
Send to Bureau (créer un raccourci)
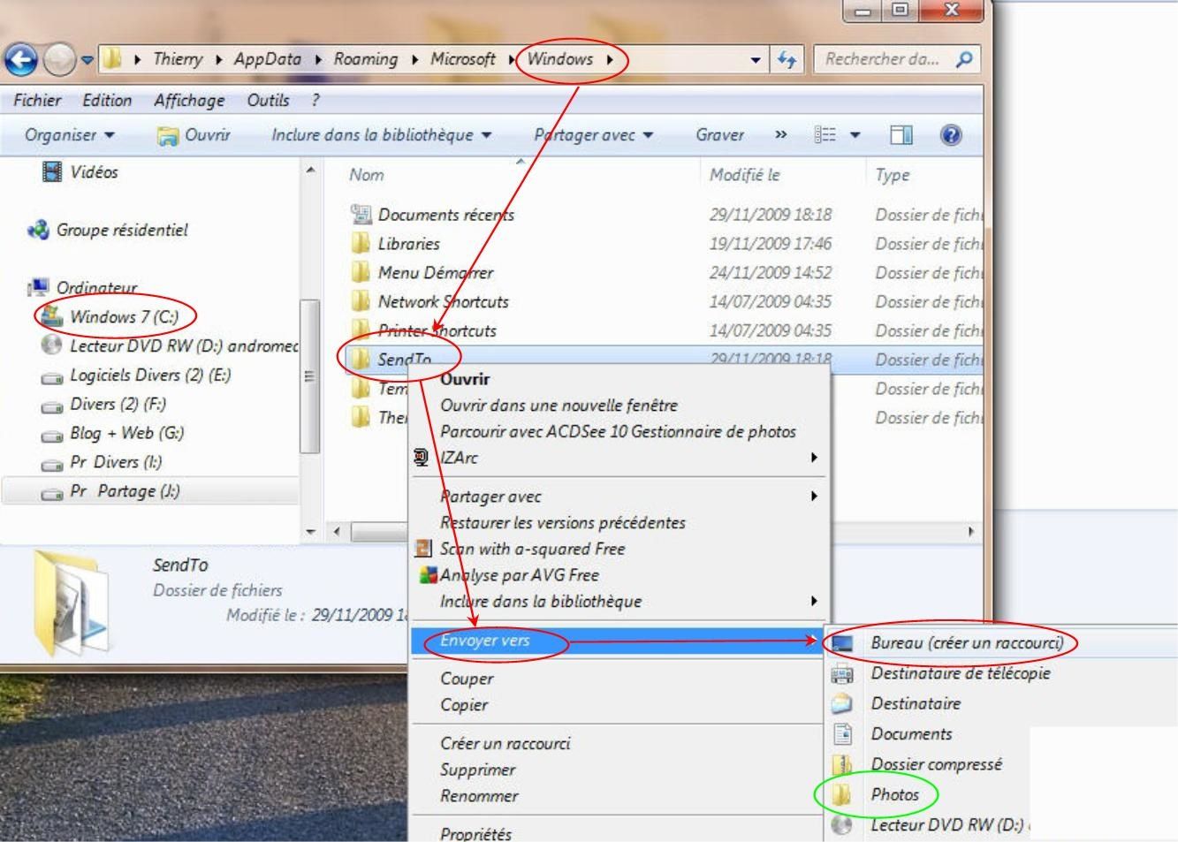point(967,643)
